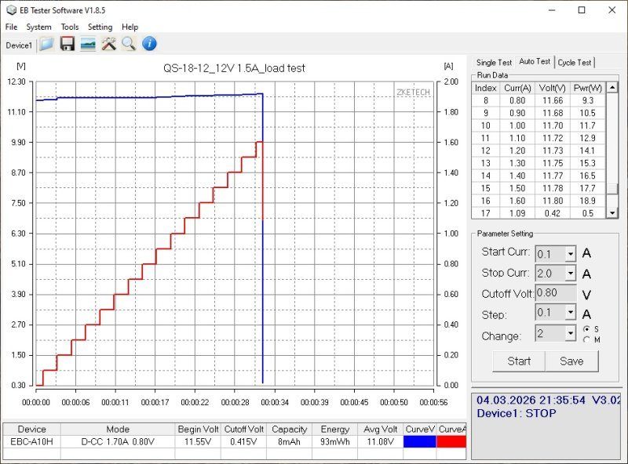
Task: Open the Change value dropdown
Action: (570, 334)
